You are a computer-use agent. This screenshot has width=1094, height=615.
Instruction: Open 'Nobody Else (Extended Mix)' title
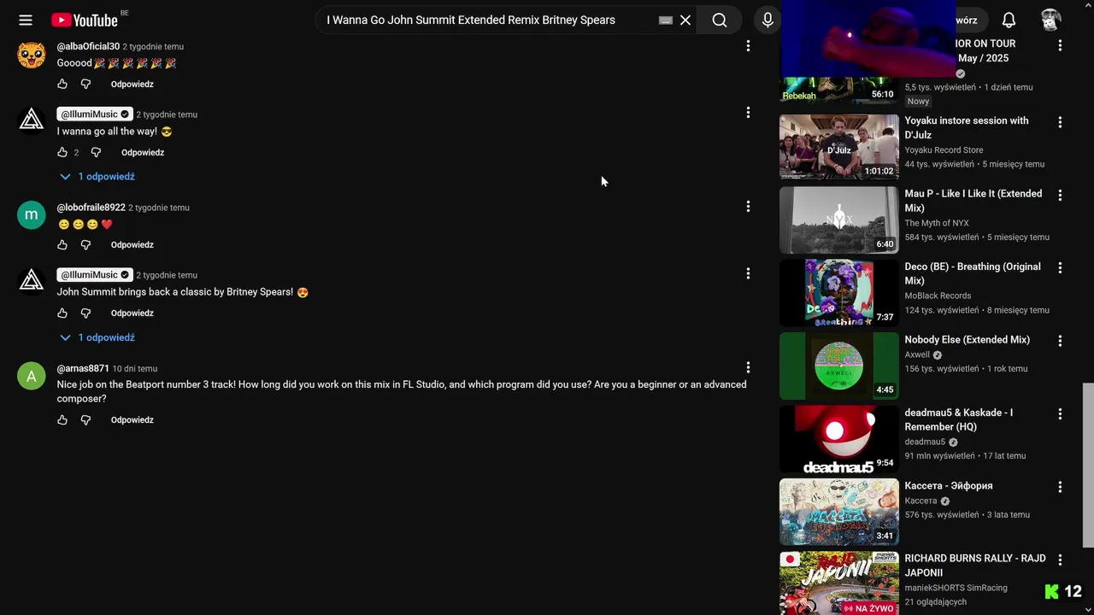point(968,340)
